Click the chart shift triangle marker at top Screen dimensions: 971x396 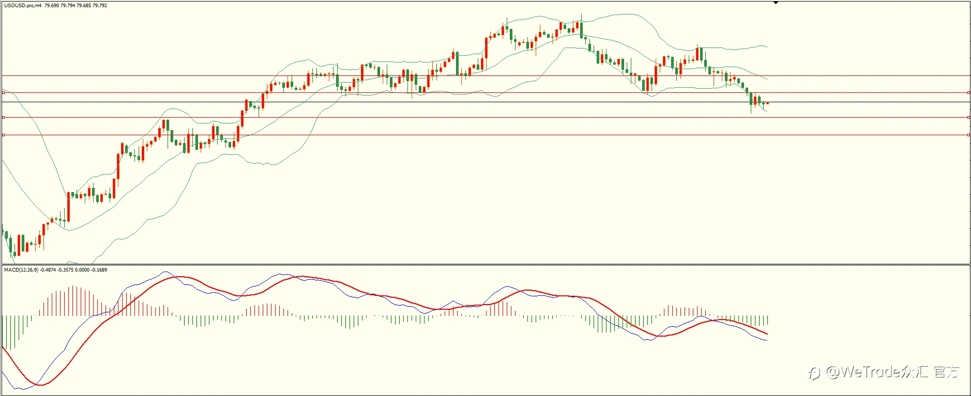point(776,3)
